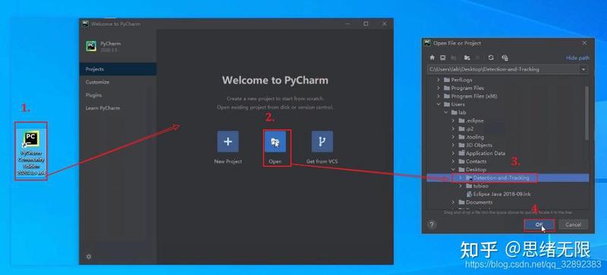
Task: Click the OK button in dialog
Action: [x=539, y=225]
